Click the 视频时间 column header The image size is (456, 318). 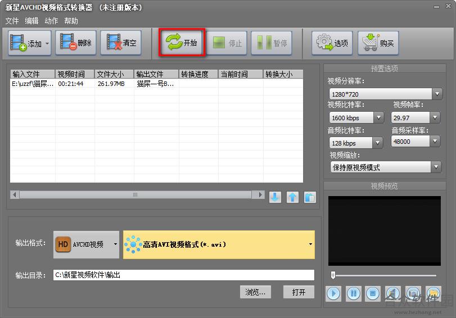click(x=75, y=74)
